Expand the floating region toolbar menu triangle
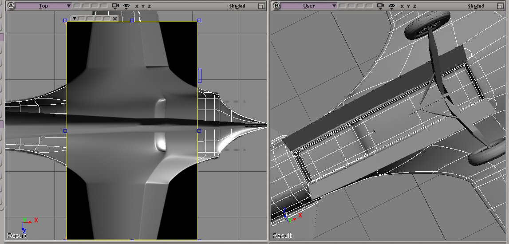 coord(75,19)
